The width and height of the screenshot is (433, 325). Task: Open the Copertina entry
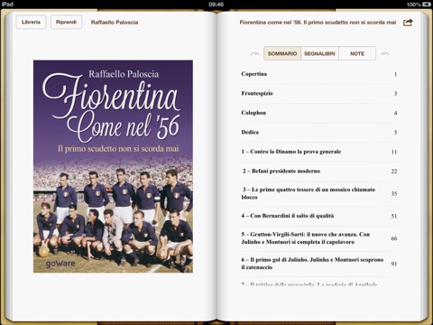click(x=319, y=74)
